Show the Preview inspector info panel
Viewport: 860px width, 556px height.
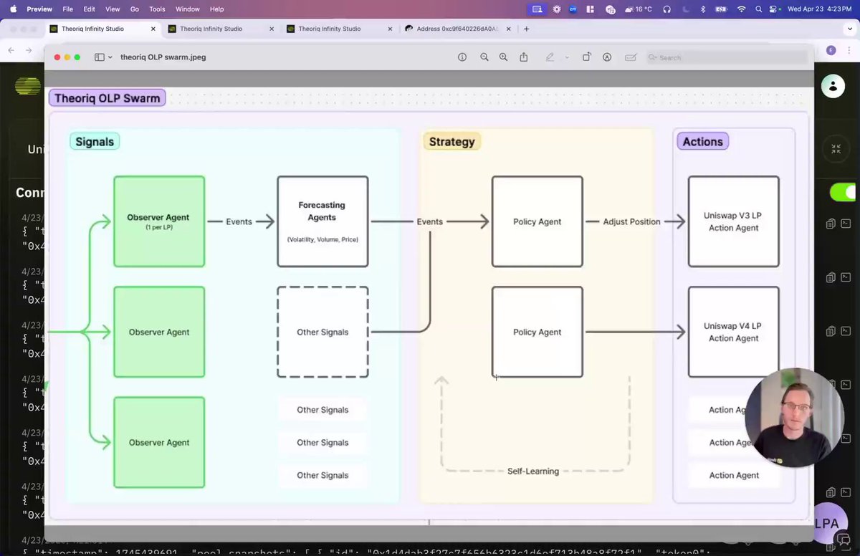462,57
